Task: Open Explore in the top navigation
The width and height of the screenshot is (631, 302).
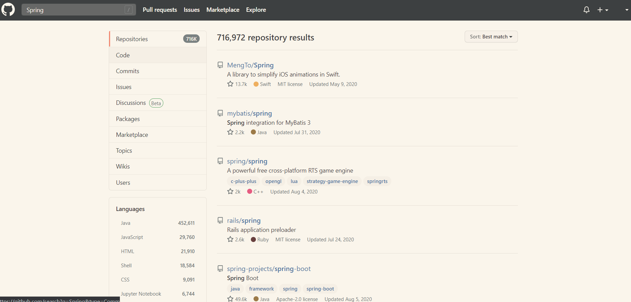Action: click(256, 10)
